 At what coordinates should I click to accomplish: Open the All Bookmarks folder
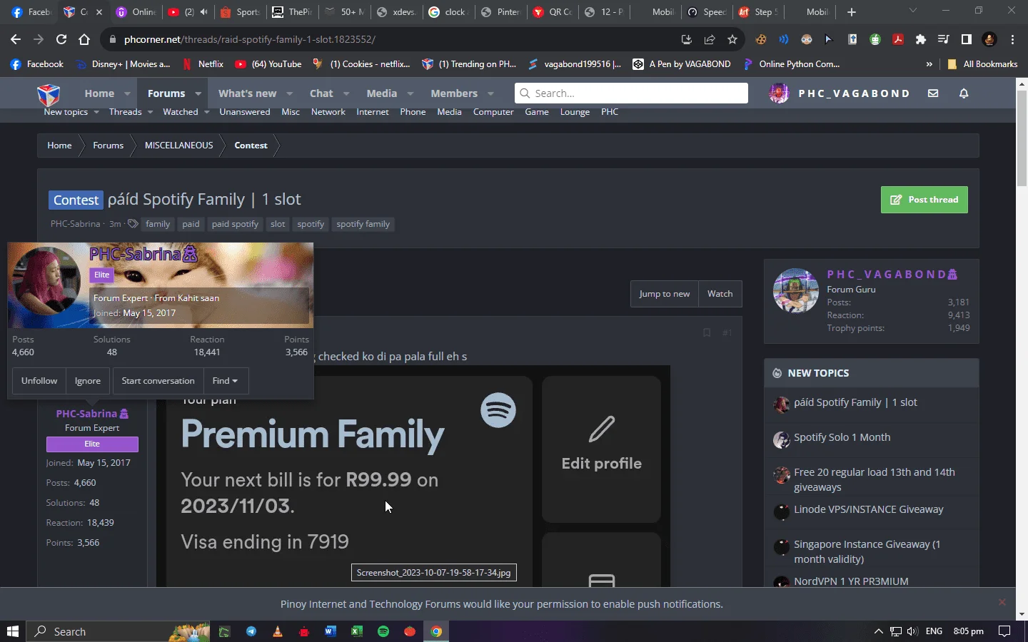coord(982,64)
